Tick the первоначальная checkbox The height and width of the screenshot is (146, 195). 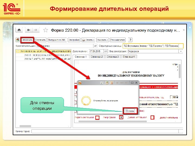pyautogui.click(x=97, y=117)
